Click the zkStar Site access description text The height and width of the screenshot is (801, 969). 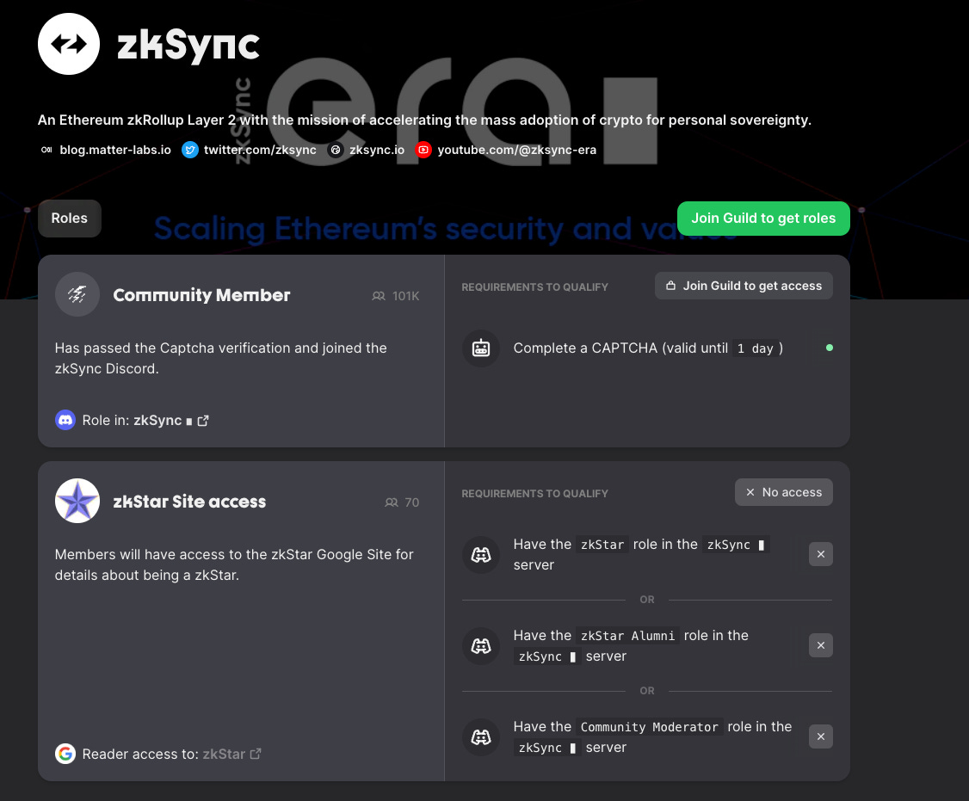[x=233, y=565]
